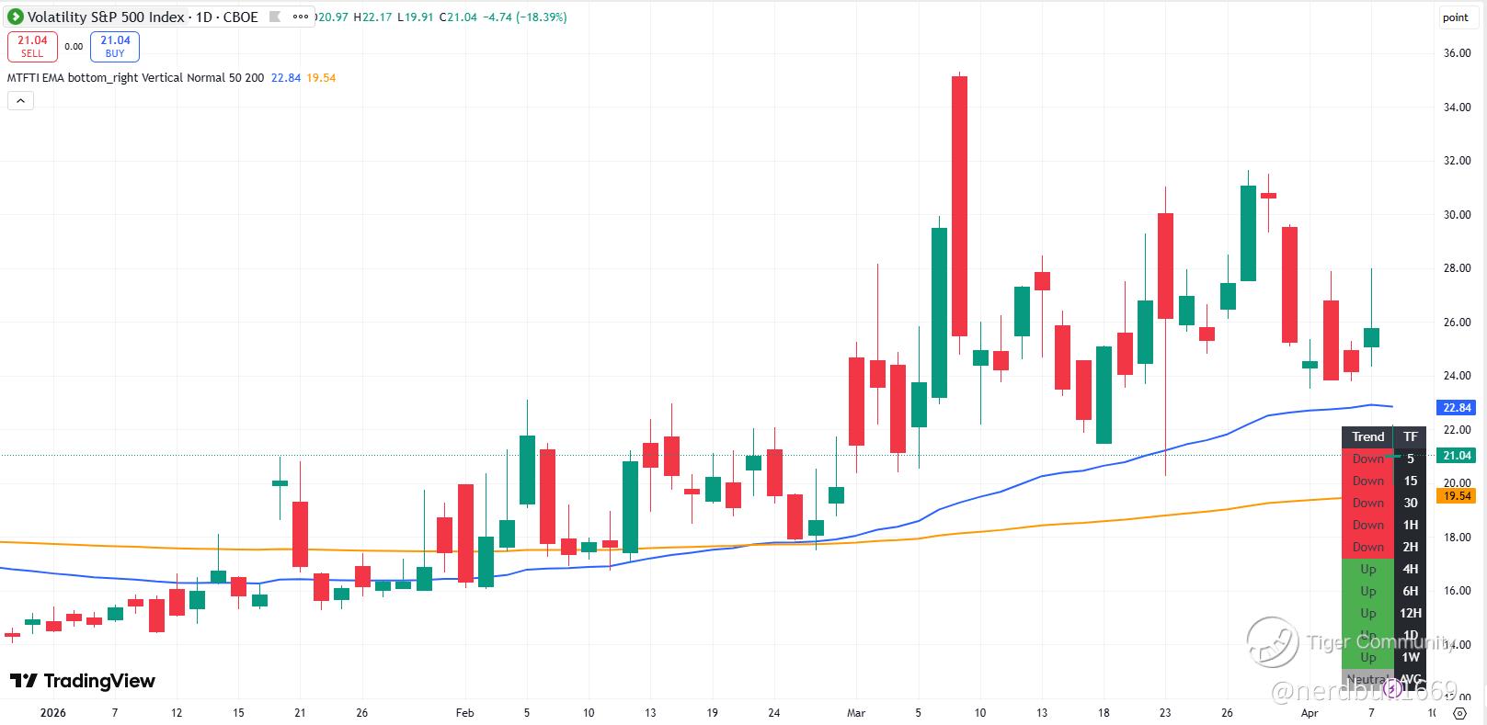Select the tallest red candle peaking above 35
Image resolution: width=1487 pixels, height=725 pixels.
pos(959,206)
